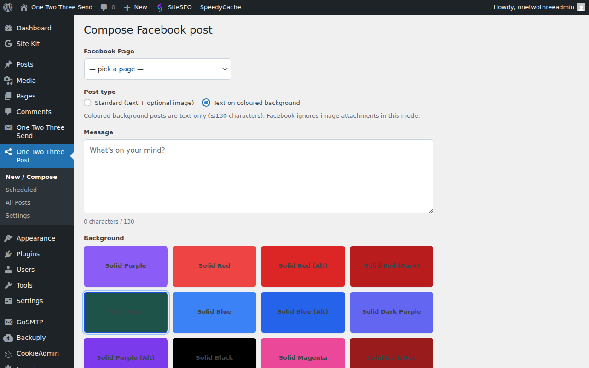Open the Scheduled submenu item
Screen dimensions: 589x368
pos(21,190)
